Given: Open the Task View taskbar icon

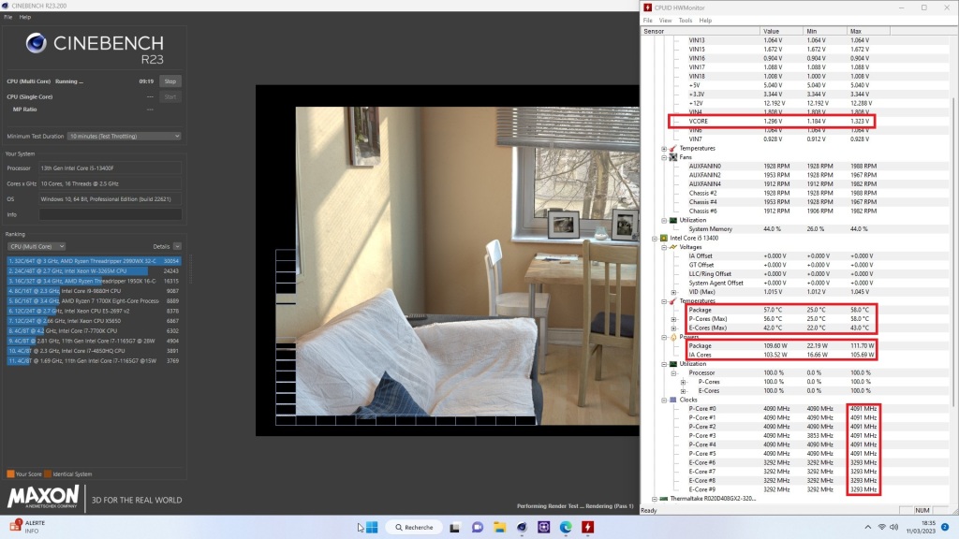Looking at the screenshot, I should 456,527.
